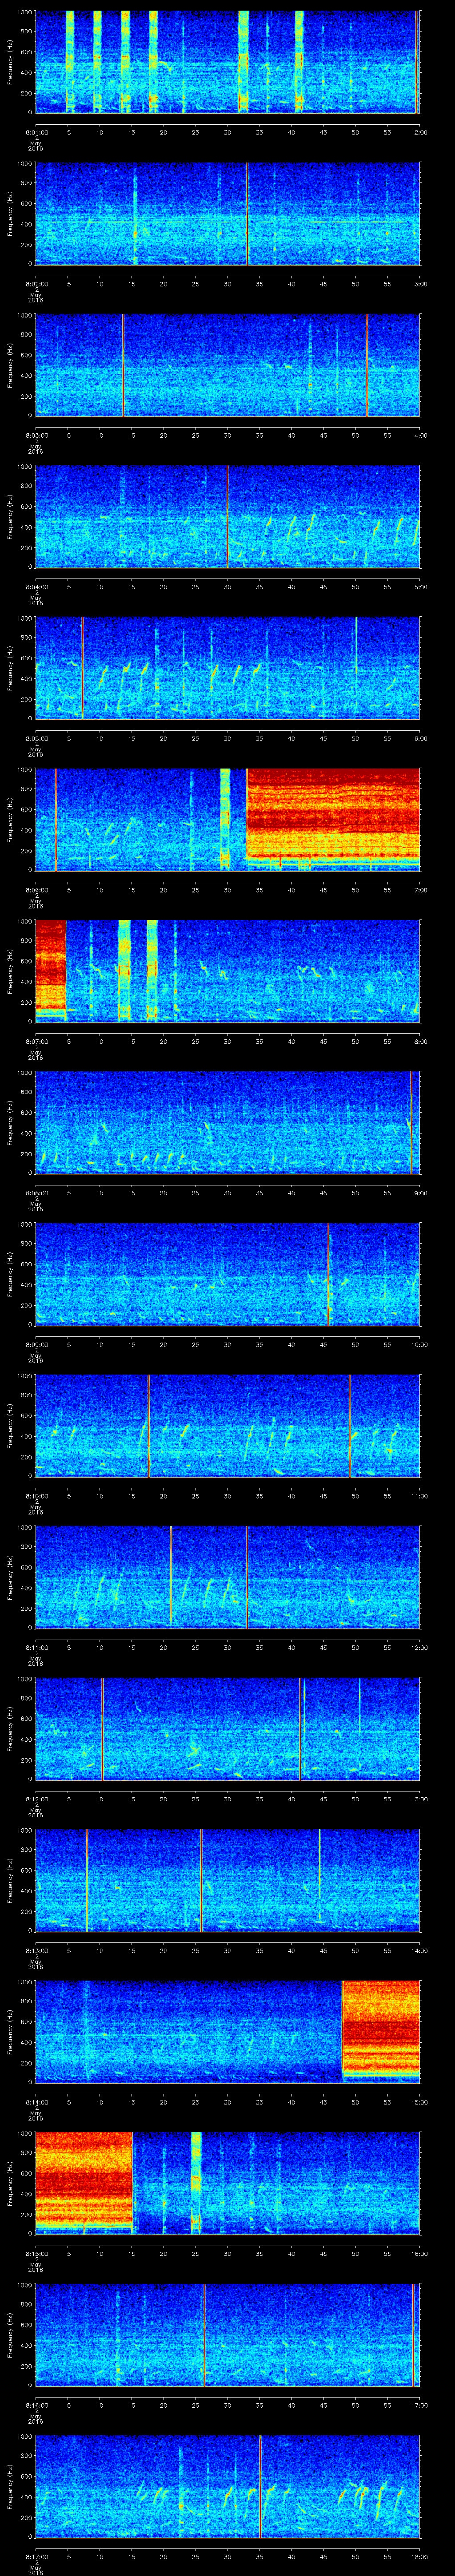The image size is (455, 2576).
Task: Click the 18:00 end time label
Action: click(x=419, y=2558)
